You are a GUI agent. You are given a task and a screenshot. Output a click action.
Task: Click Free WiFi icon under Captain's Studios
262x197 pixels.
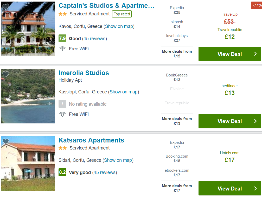point(62,49)
